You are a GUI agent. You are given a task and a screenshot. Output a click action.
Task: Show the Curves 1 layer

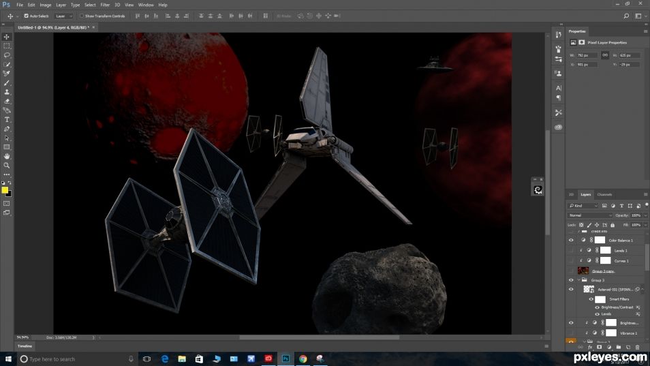click(571, 261)
